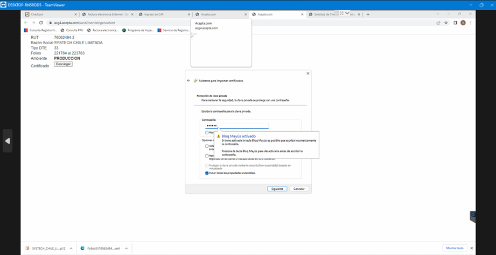The width and height of the screenshot is (496, 255).
Task: Open the new tab plus button
Action: [x=368, y=15]
